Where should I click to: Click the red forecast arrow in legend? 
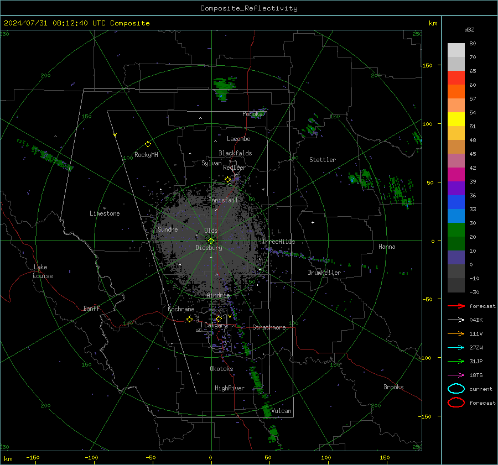coord(456,306)
